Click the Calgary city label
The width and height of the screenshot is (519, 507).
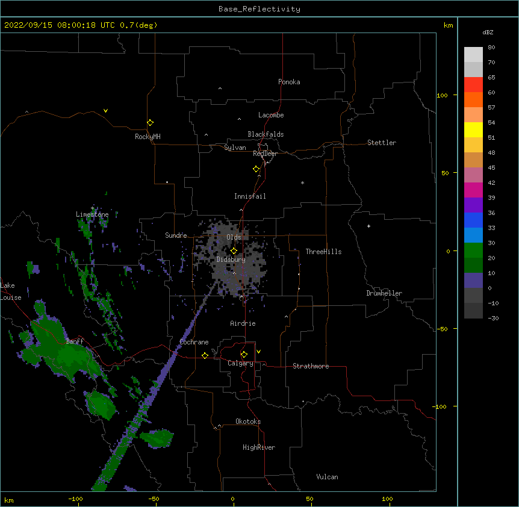(240, 363)
